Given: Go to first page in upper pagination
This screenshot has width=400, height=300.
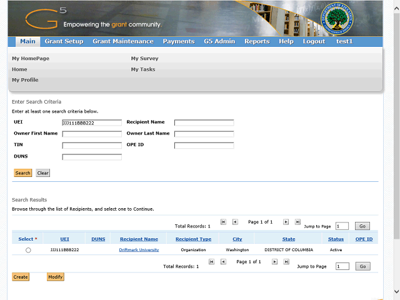Looking at the screenshot, I should (x=223, y=222).
